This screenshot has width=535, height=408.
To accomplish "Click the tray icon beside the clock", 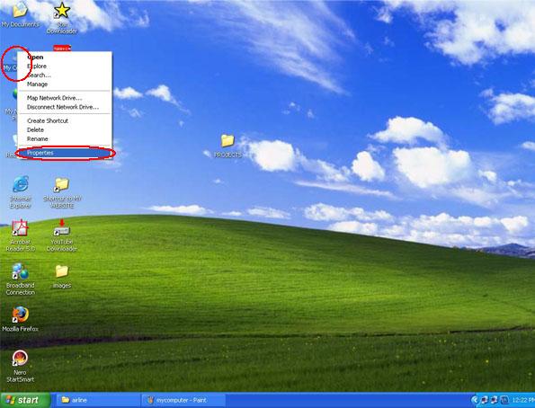I will coord(504,400).
